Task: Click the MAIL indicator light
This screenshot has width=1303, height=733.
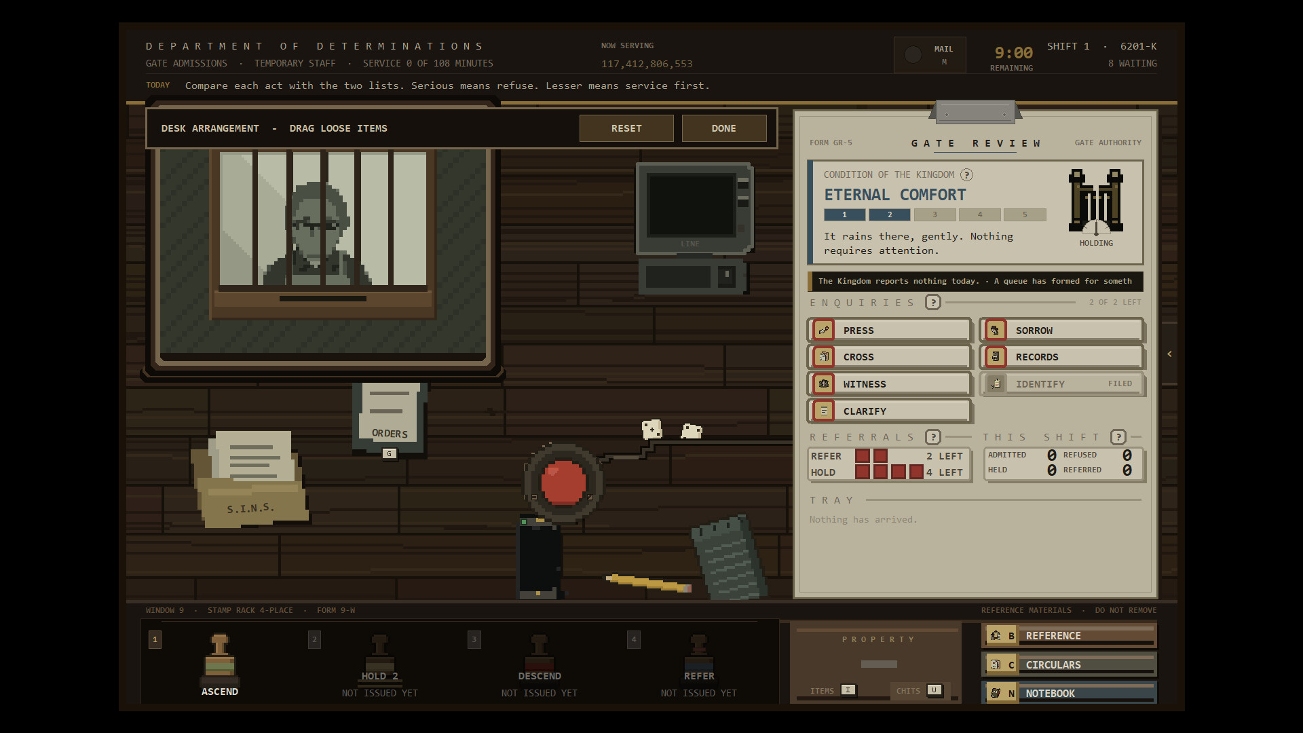Action: pos(913,55)
